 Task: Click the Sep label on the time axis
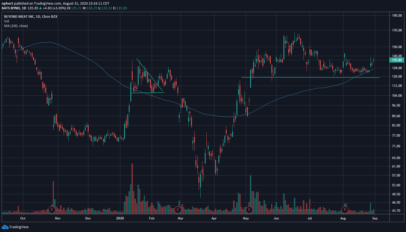[375, 218]
